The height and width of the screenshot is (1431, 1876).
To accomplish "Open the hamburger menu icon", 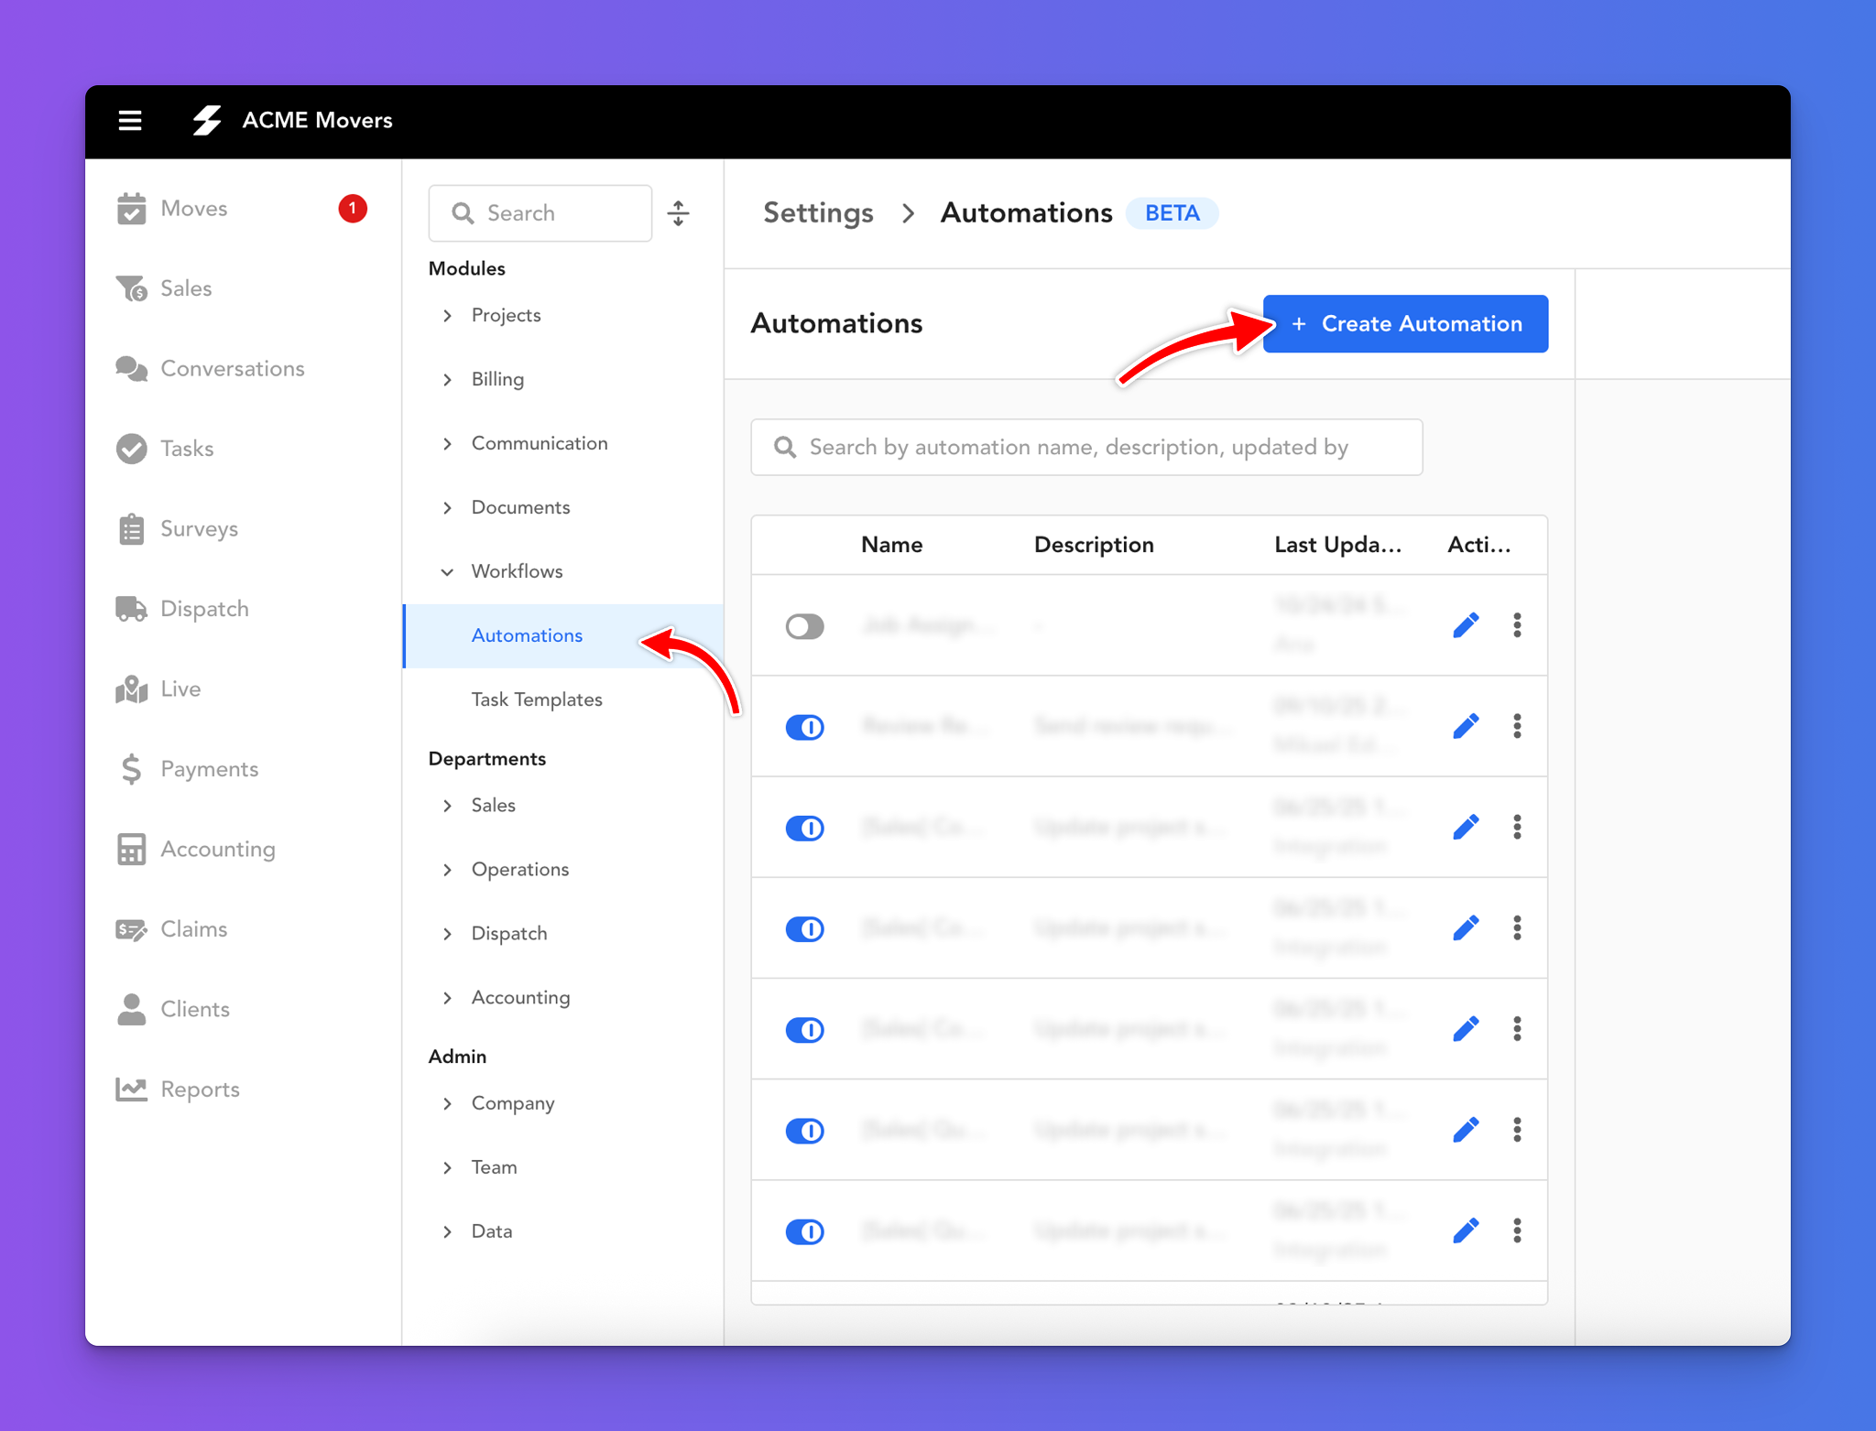I will [x=130, y=120].
